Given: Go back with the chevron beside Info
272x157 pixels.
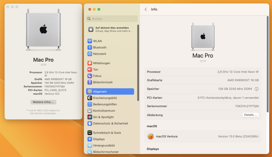Looking at the screenshot, I should tap(146, 9).
